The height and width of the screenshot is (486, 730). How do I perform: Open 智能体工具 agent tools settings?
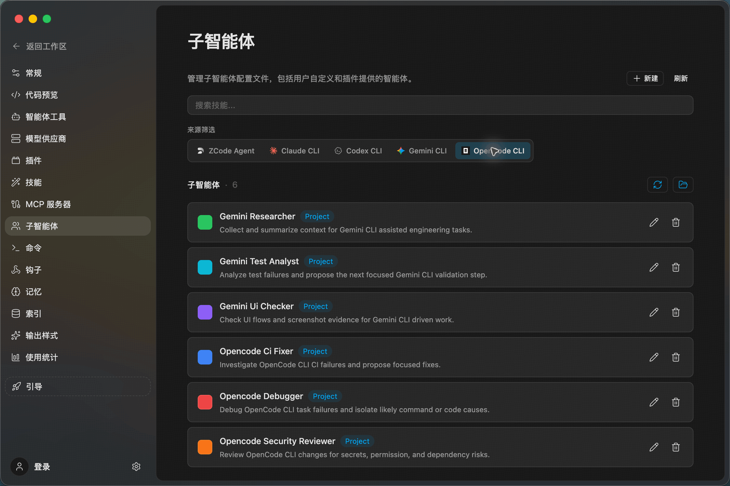(78, 117)
